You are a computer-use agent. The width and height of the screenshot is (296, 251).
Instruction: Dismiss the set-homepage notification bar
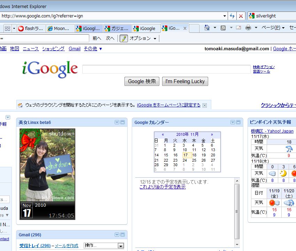tap(205, 105)
